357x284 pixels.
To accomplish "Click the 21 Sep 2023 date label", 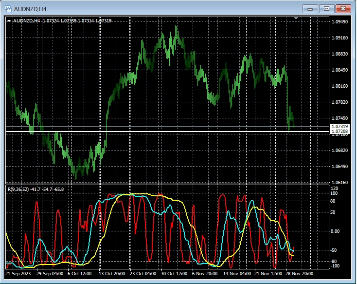I will click(18, 274).
